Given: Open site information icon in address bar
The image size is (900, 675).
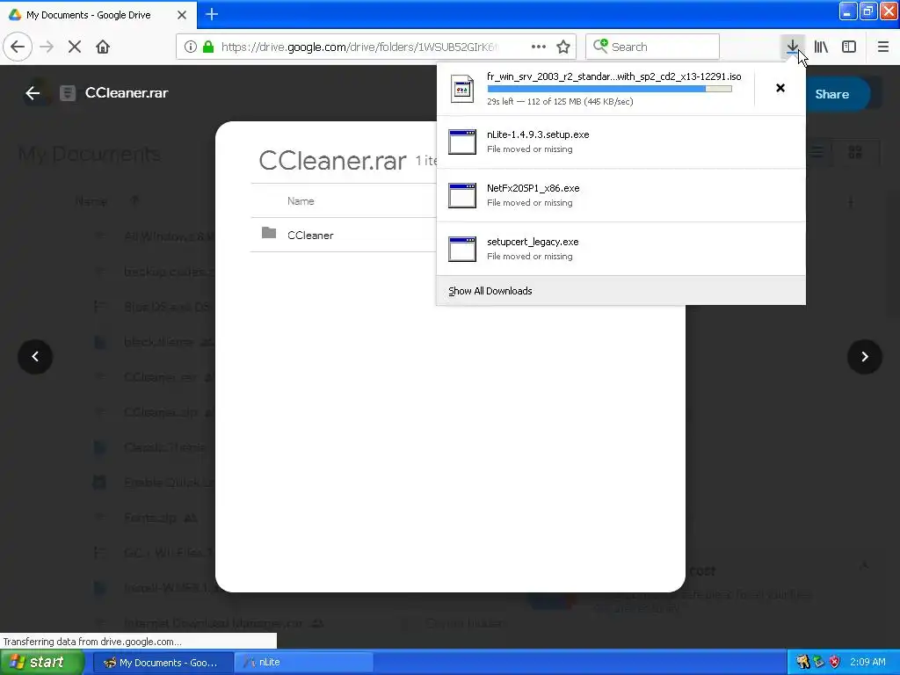Looking at the screenshot, I should pyautogui.click(x=191, y=47).
